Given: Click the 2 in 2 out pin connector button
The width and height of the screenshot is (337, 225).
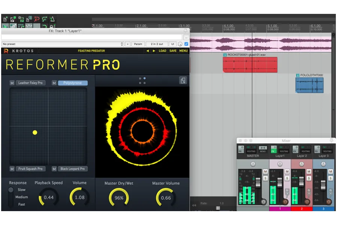Looking at the screenshot, I should (x=157, y=44).
